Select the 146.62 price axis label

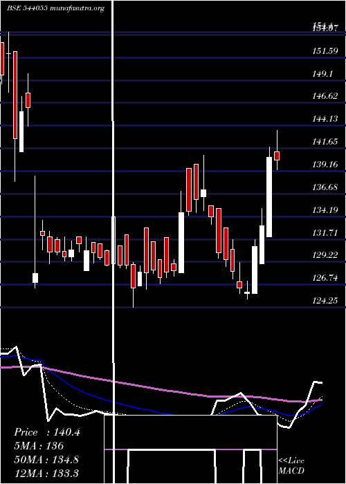(x=325, y=96)
